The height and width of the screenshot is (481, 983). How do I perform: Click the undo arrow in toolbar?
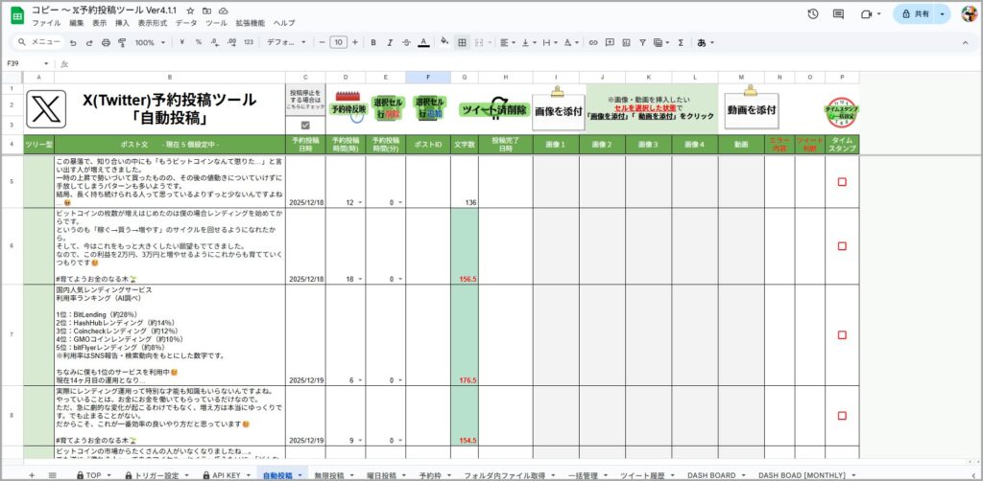point(73,42)
